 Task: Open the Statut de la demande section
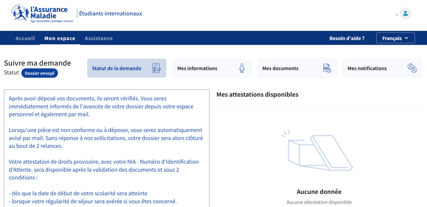(x=117, y=68)
